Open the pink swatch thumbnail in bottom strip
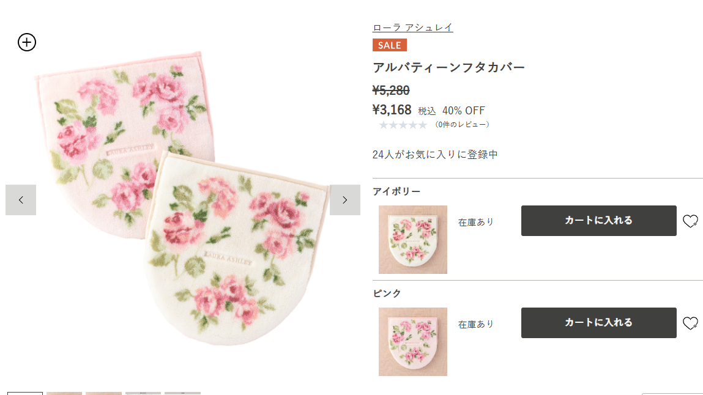Screen dimensions: 703x395 click(x=64, y=393)
